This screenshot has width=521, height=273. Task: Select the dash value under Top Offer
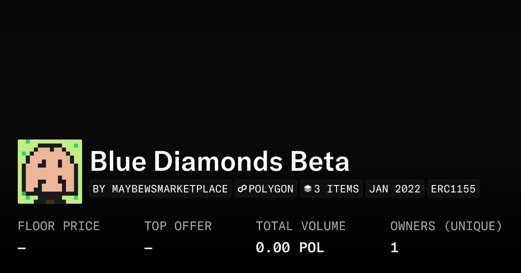pos(148,248)
